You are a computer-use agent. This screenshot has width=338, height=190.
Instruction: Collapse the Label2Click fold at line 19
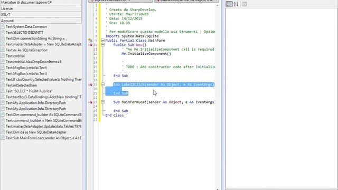pos(103,84)
